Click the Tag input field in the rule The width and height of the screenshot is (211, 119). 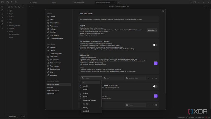click(x=113, y=78)
